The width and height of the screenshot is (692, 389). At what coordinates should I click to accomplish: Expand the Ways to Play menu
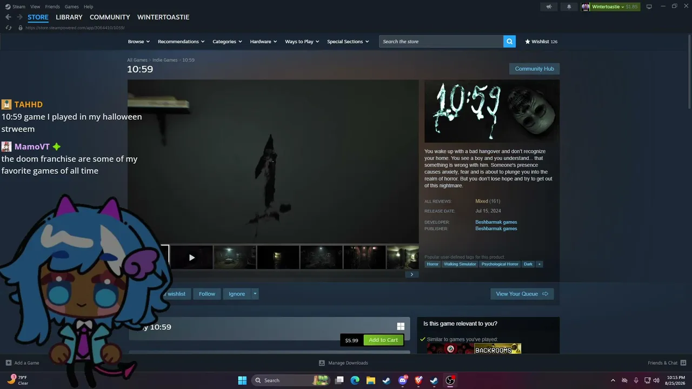coord(302,42)
